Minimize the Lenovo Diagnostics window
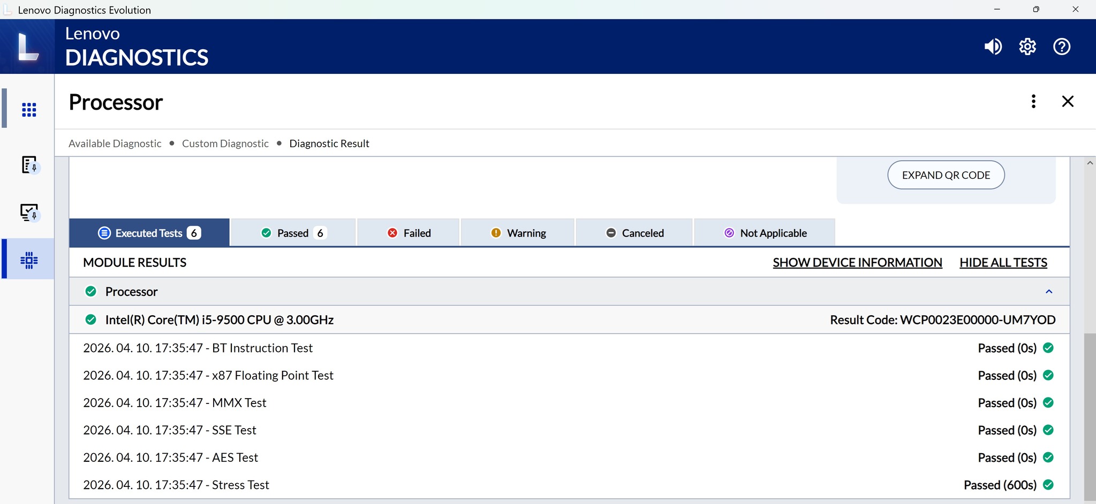 click(x=997, y=9)
